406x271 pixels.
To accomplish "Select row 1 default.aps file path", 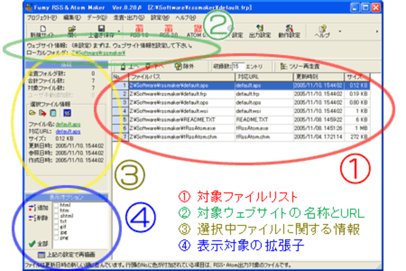I will (182, 85).
